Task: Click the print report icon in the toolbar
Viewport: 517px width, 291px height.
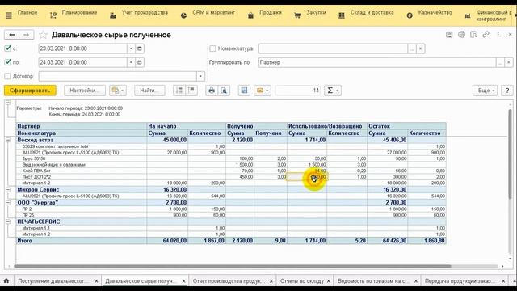Action: click(212, 91)
